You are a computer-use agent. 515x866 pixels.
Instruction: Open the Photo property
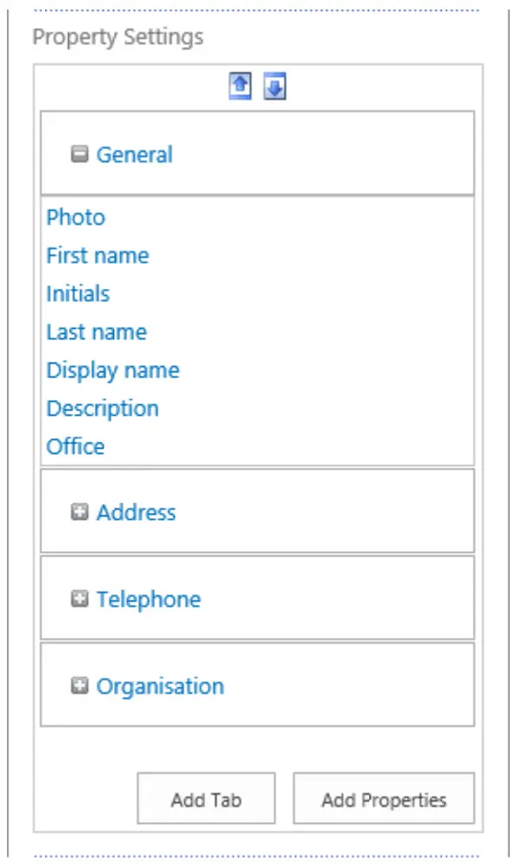pos(75,217)
